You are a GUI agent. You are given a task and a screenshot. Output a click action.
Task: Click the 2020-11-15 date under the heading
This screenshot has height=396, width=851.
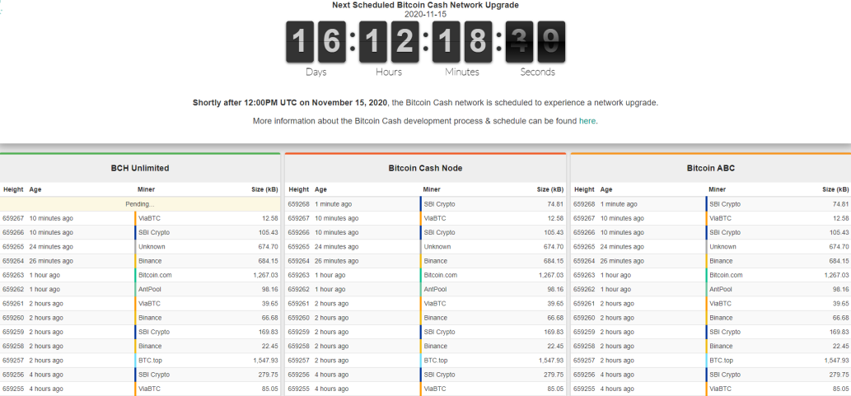tap(425, 14)
